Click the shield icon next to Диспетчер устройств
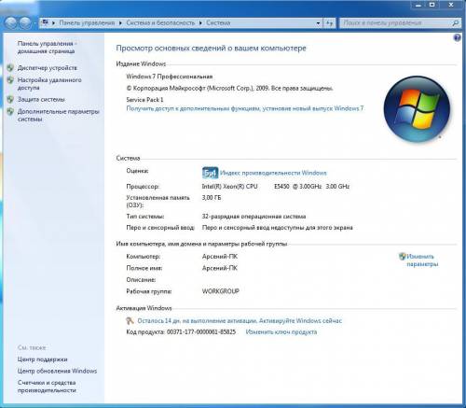Image resolution: width=466 pixels, height=408 pixels. tap(10, 68)
